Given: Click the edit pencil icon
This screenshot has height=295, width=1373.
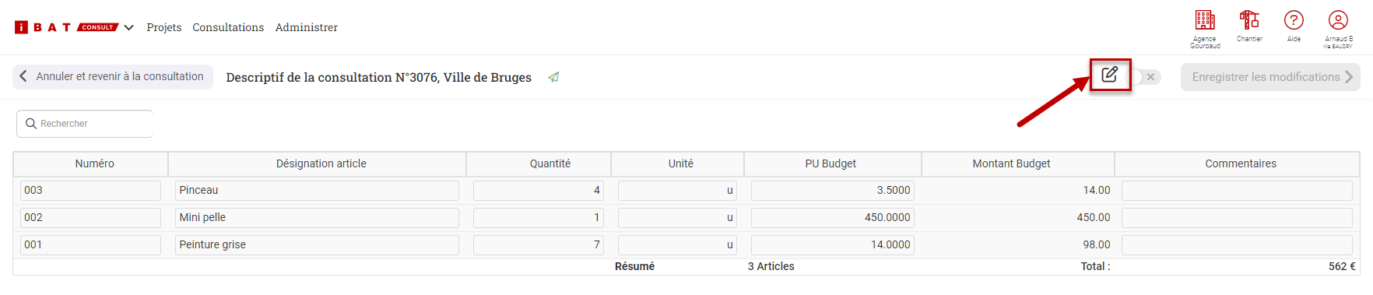Looking at the screenshot, I should pos(1110,75).
